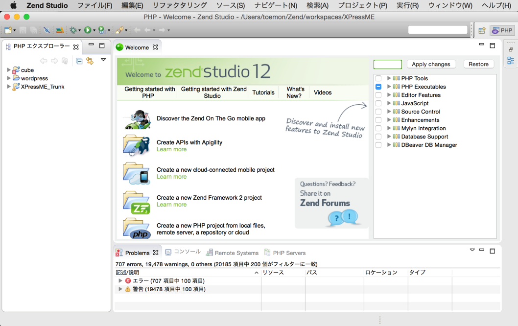Expand the wordpress project tree node
This screenshot has width=518, height=326.
coord(9,78)
